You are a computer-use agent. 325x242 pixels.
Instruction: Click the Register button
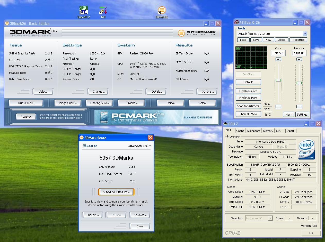point(27,117)
